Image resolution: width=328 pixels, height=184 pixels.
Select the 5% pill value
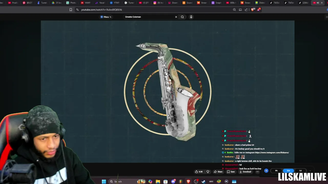pos(276,171)
